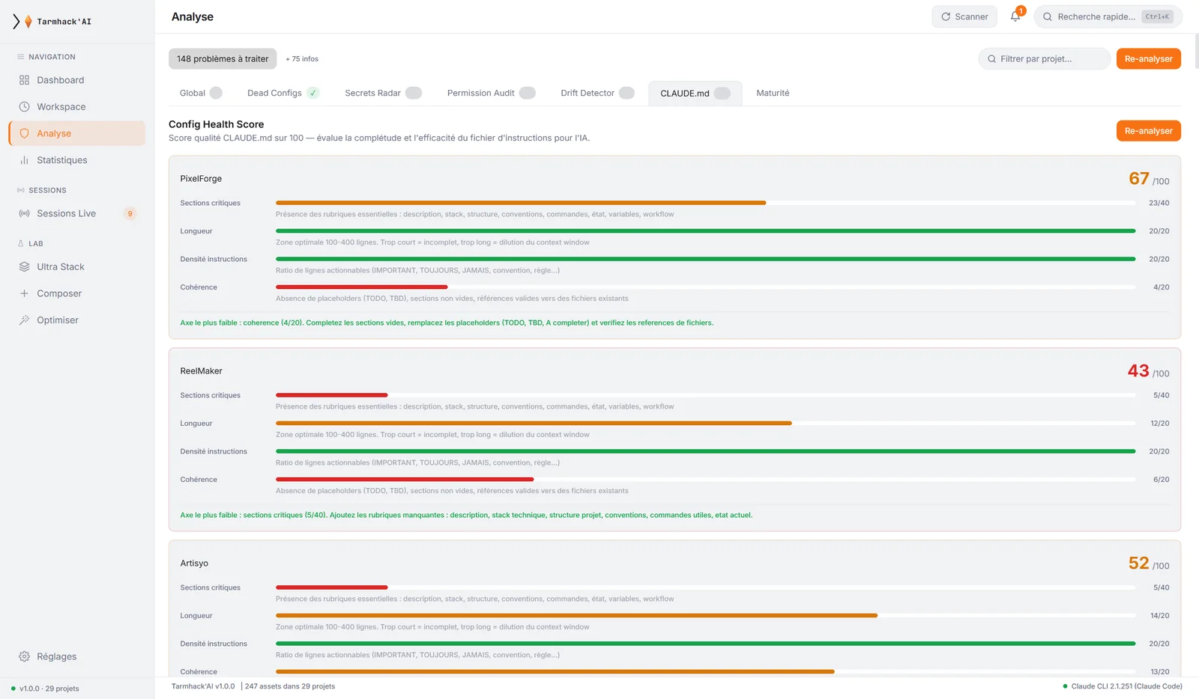Click the ReelMaker project name
The height and width of the screenshot is (699, 1199).
201,371
